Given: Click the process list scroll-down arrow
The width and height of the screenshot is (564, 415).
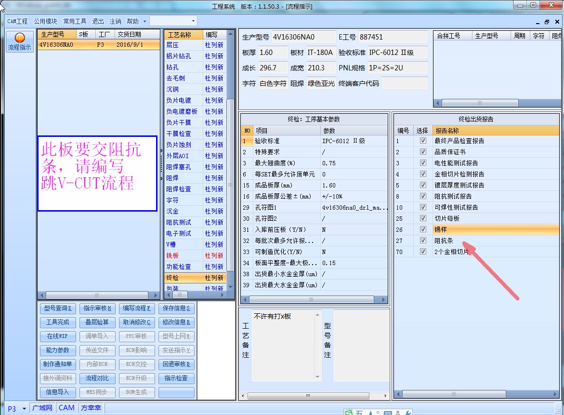Looking at the screenshot, I should click(231, 287).
